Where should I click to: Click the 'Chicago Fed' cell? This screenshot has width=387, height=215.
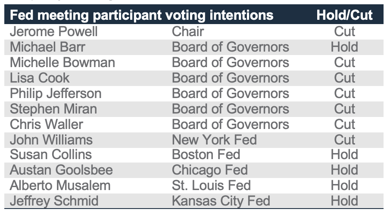coord(210,170)
